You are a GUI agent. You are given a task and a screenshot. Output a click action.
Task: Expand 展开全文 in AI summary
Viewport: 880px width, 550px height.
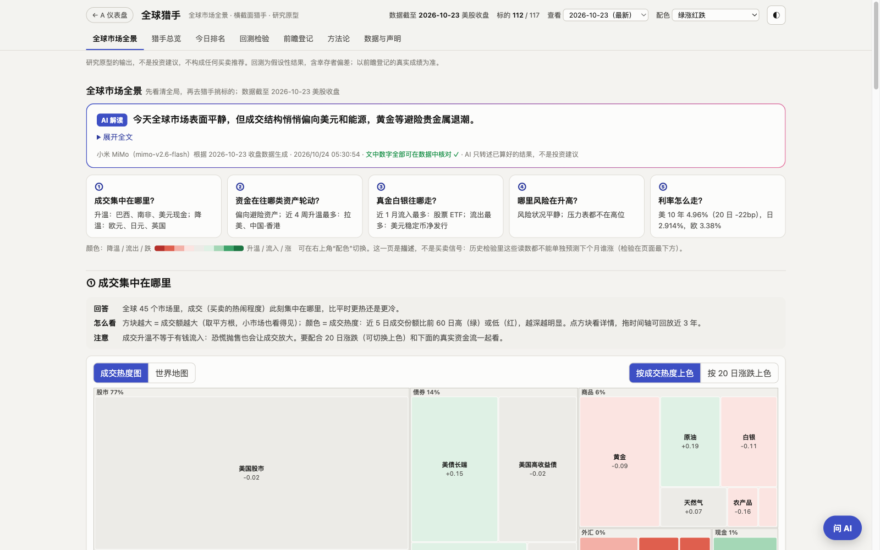[x=115, y=137]
